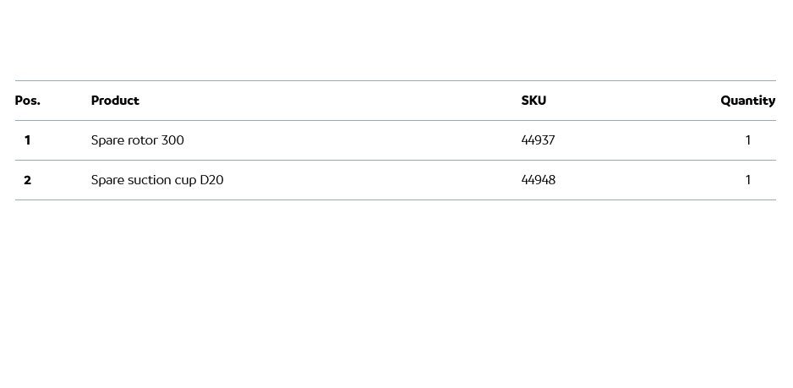Viewport: 793px width, 388px height.
Task: Click the Product column header
Action: [115, 101]
